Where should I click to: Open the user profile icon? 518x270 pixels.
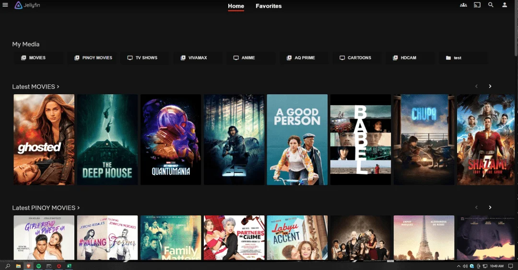pyautogui.click(x=505, y=5)
